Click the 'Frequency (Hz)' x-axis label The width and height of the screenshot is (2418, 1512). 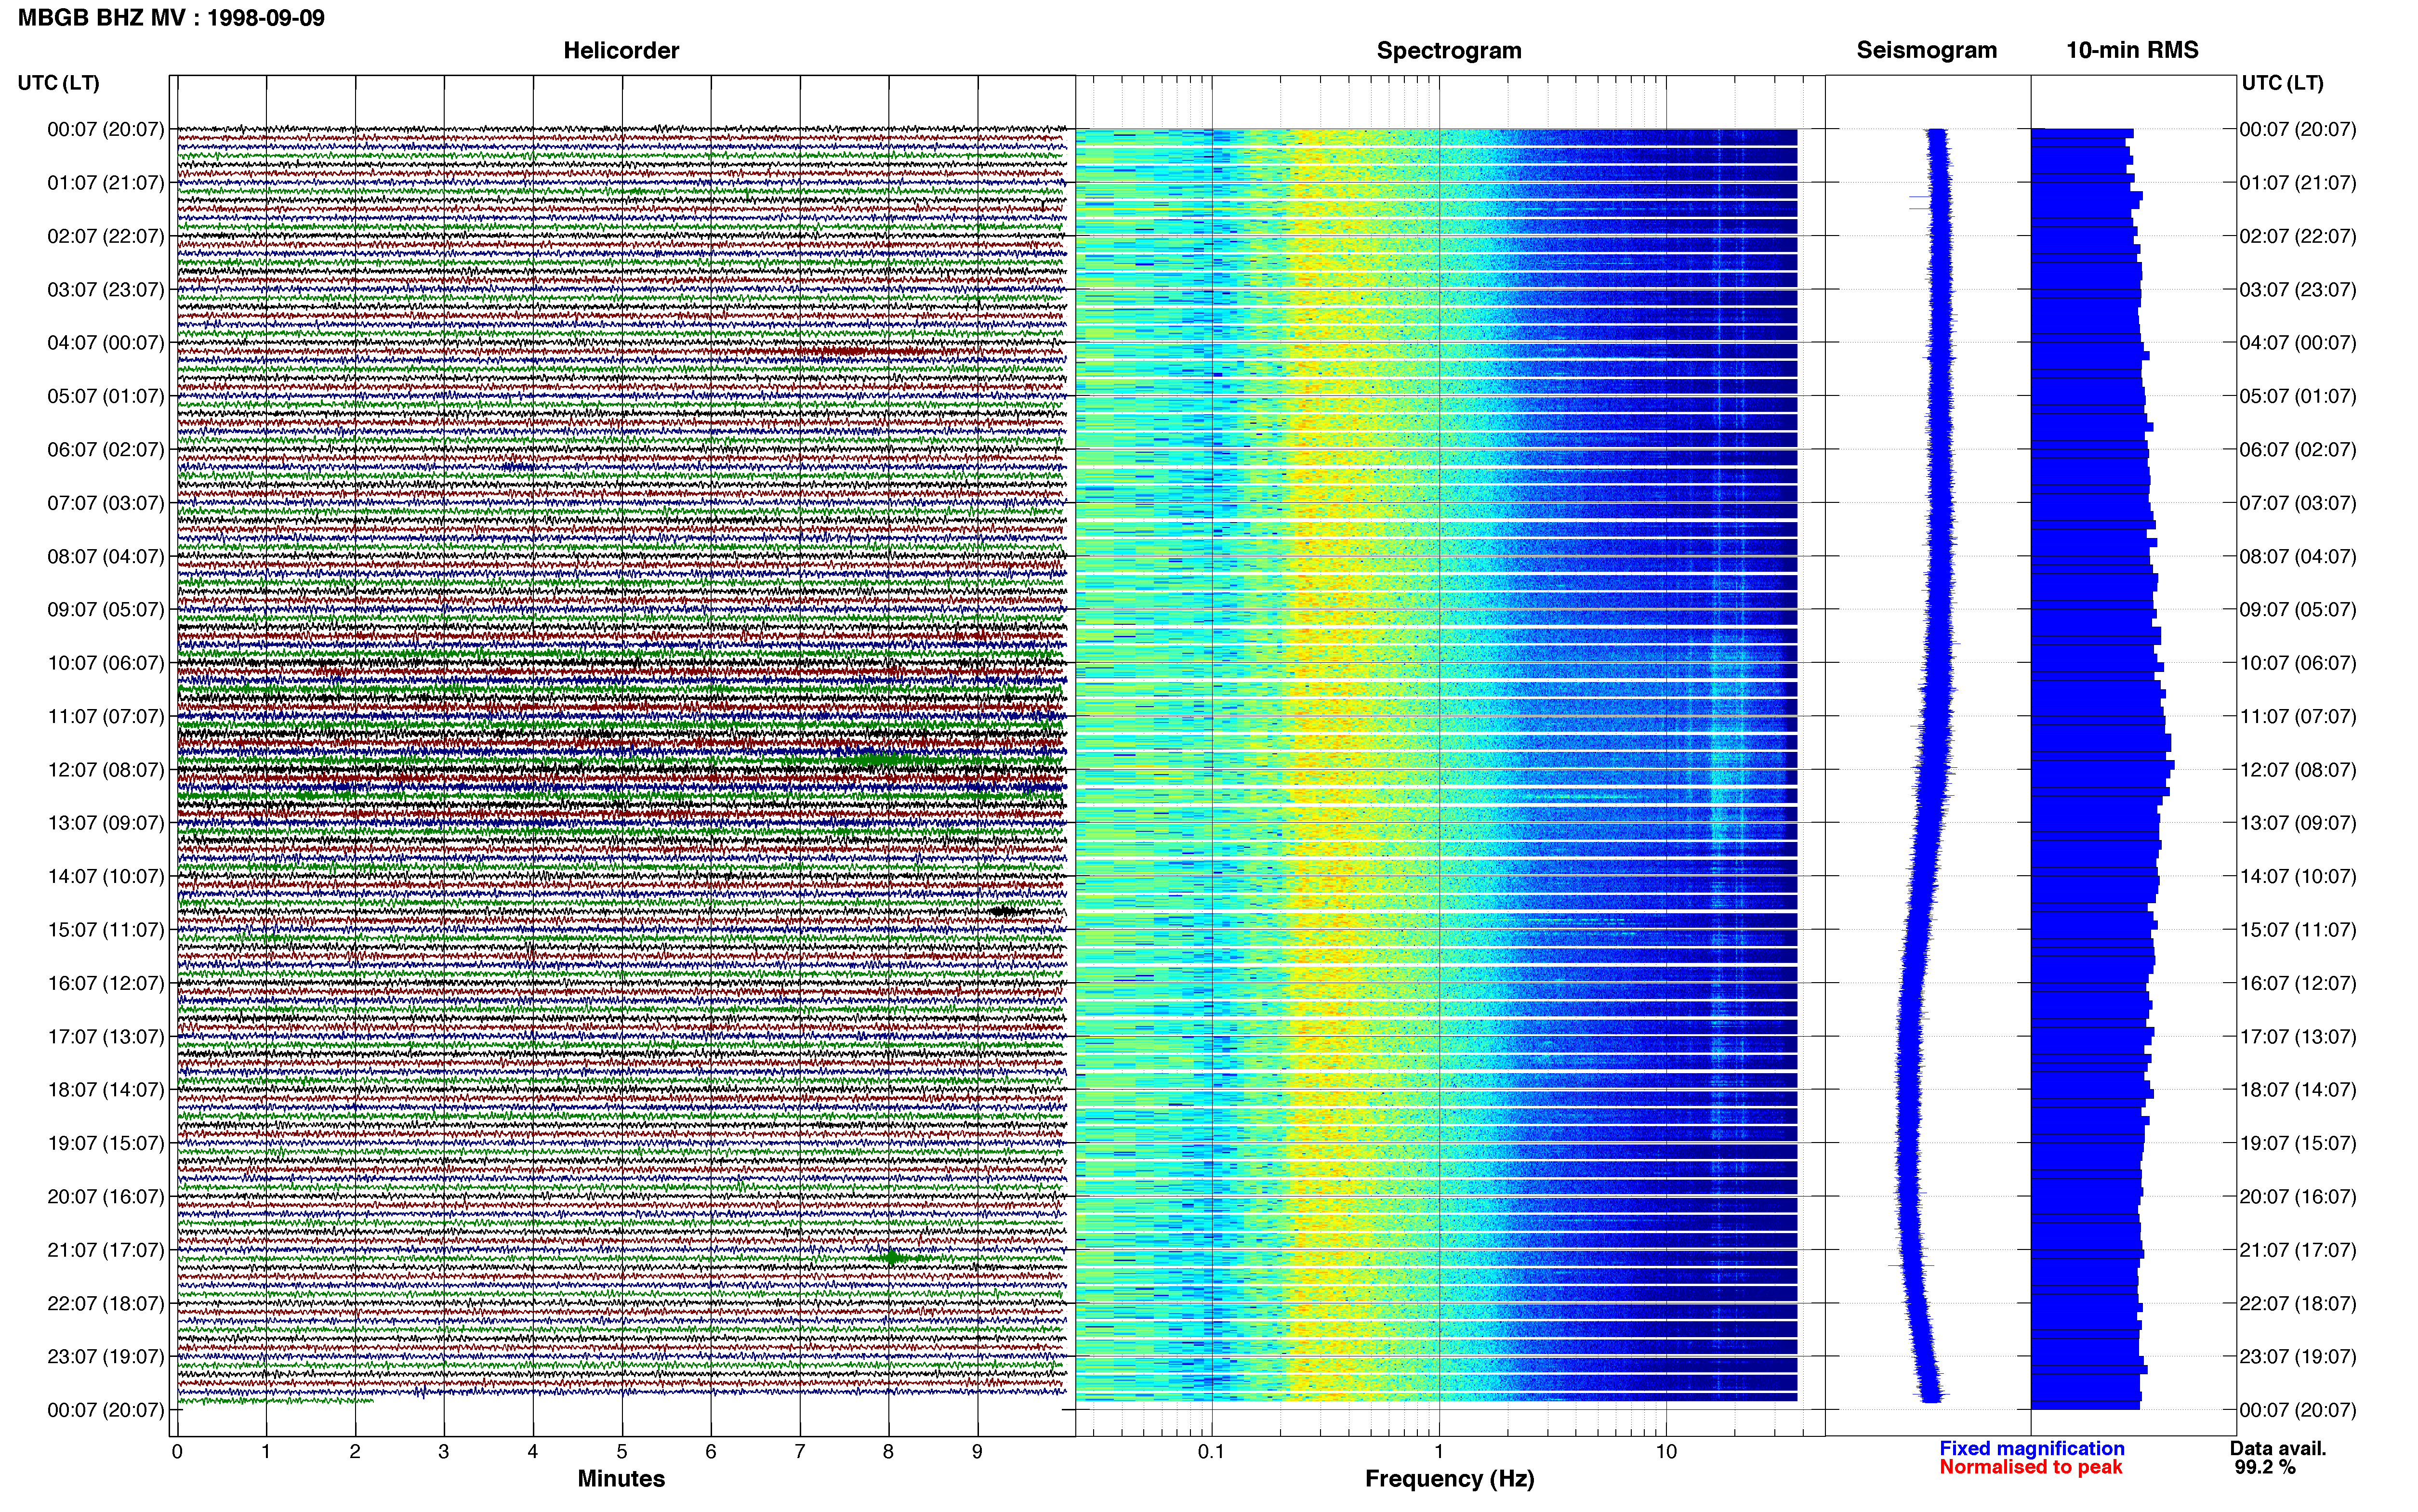coord(1449,1479)
